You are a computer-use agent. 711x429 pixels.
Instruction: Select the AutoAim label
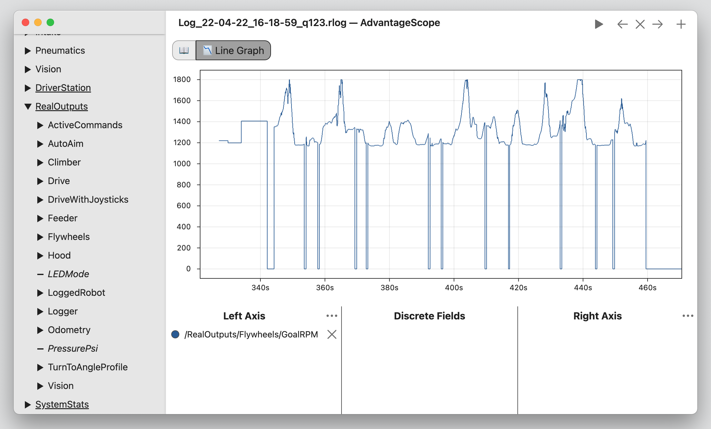(66, 143)
